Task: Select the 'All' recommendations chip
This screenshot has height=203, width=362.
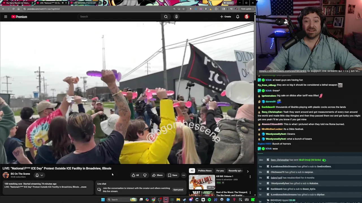Action: pyautogui.click(x=192, y=171)
